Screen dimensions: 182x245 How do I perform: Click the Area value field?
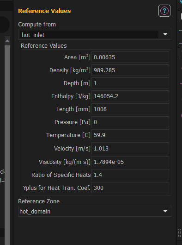130,57
